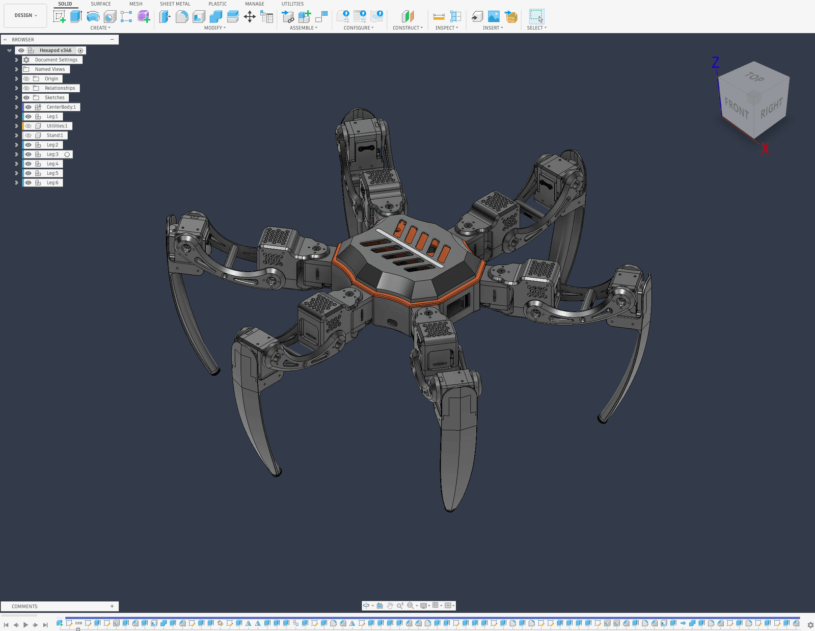Viewport: 815px width, 631px height.
Task: Open the Construct dropdown menu
Action: [x=407, y=28]
